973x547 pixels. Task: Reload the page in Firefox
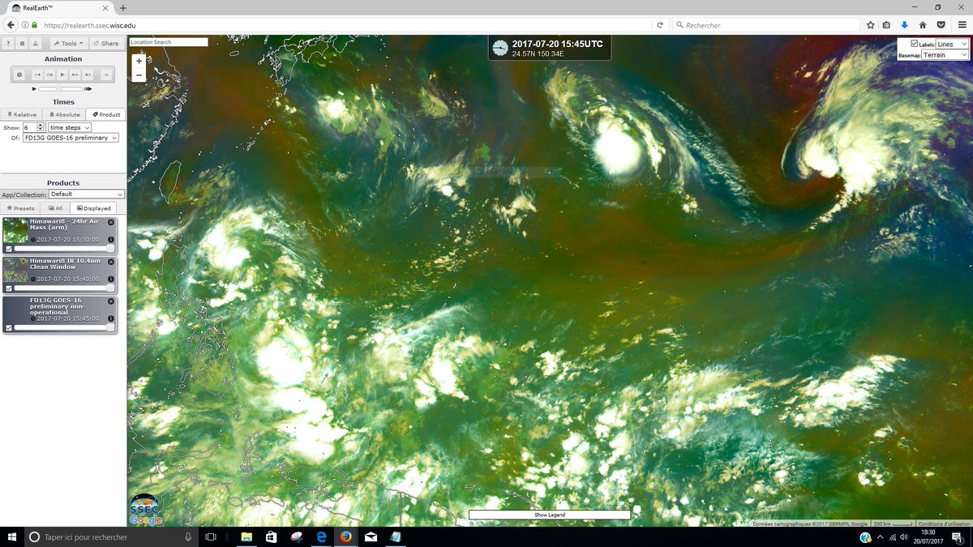coord(660,25)
